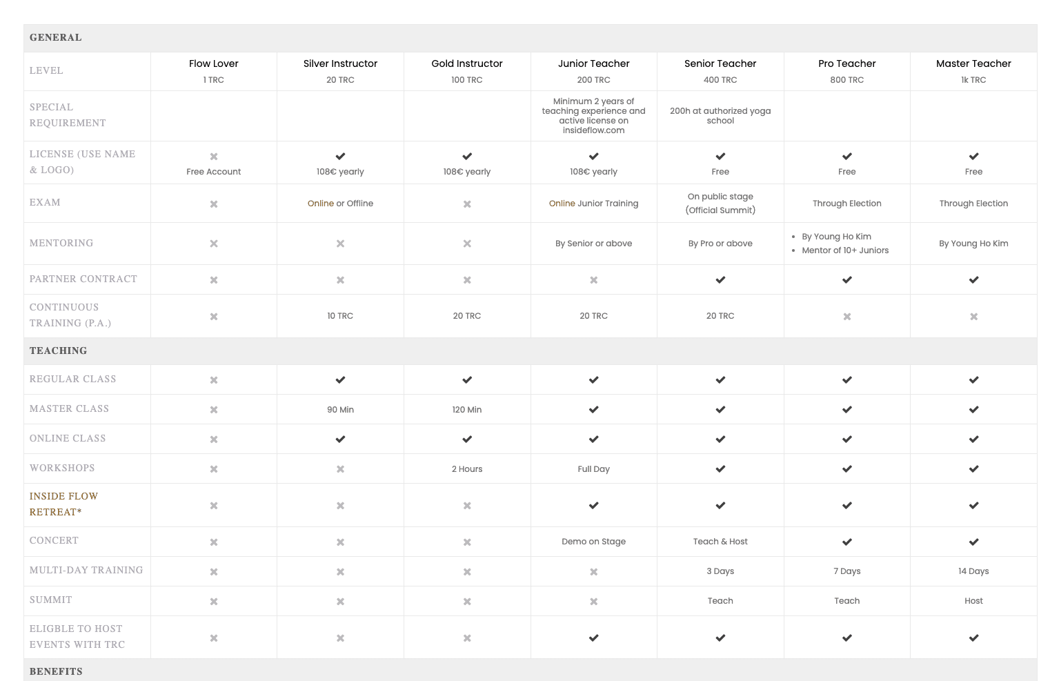Click the Junior Teacher summit X icon
The image size is (1050, 681).
click(593, 602)
